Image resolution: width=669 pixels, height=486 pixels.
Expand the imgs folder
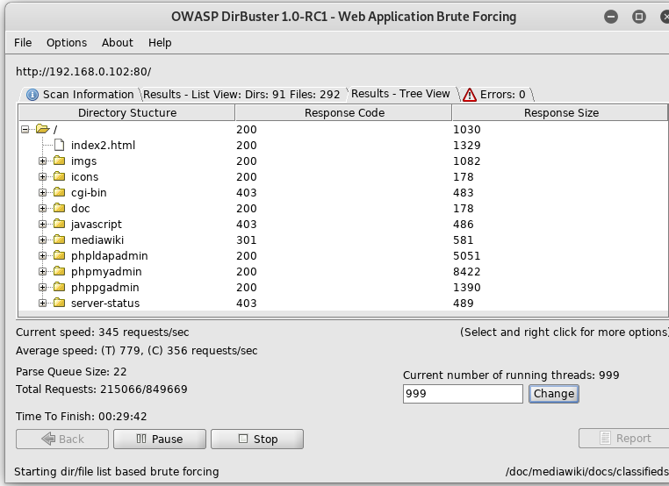tap(42, 161)
